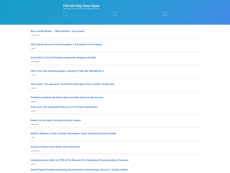
Task: Open Guild Wars 2 End Of Dragons delayed article
Action: click(x=63, y=58)
